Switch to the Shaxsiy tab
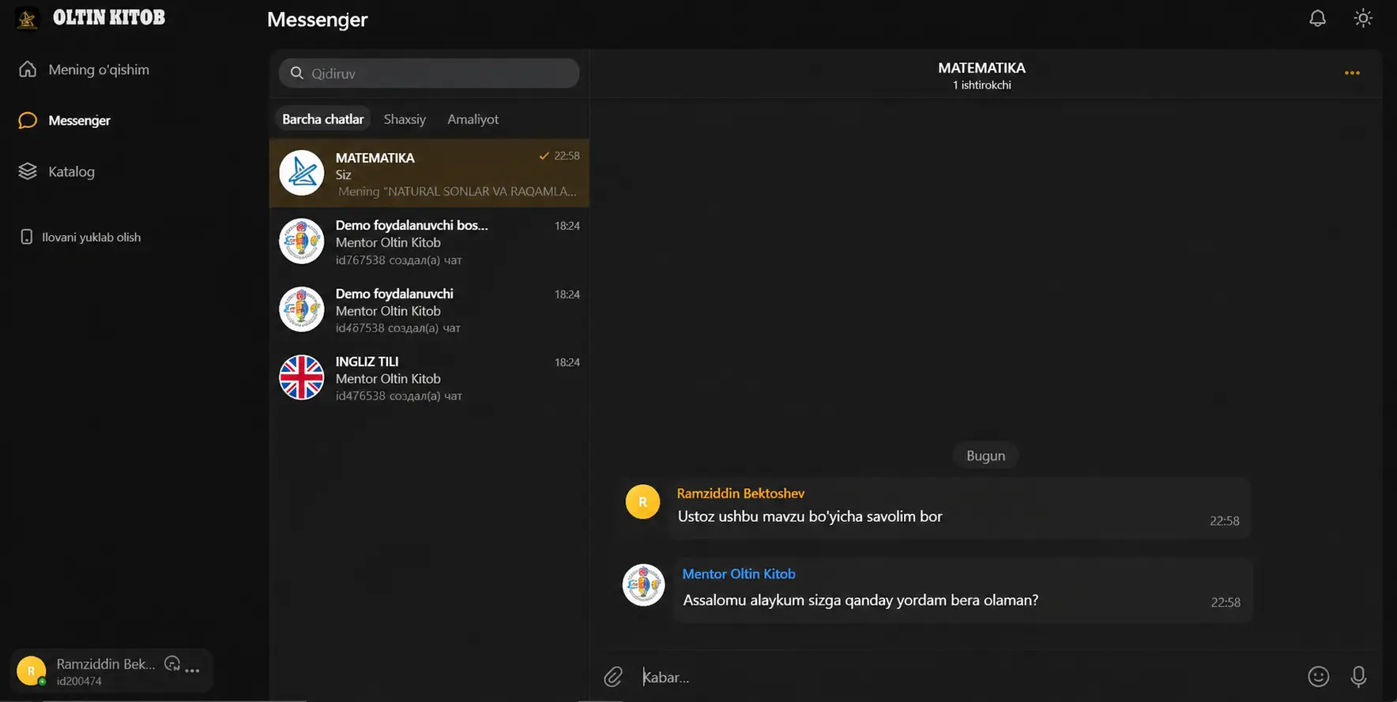Viewport: 1397px width, 702px height. (405, 119)
